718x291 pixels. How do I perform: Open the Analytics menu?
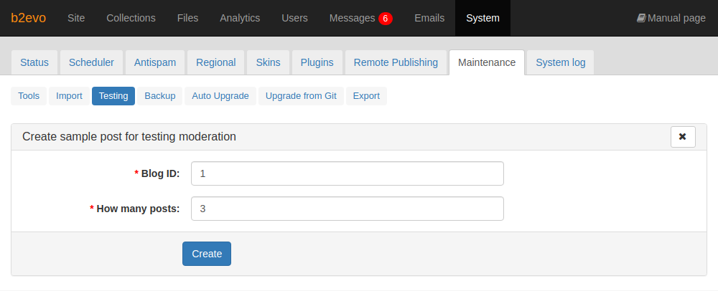(240, 18)
